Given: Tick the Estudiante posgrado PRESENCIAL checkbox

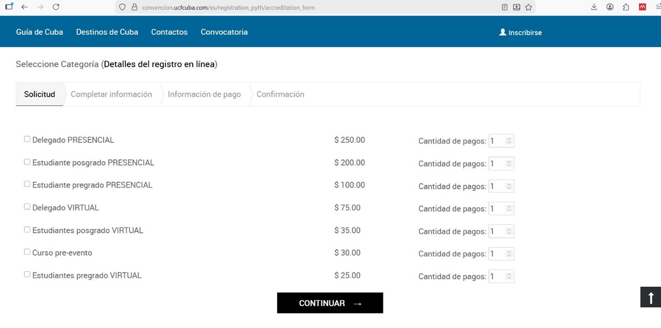Looking at the screenshot, I should 27,162.
